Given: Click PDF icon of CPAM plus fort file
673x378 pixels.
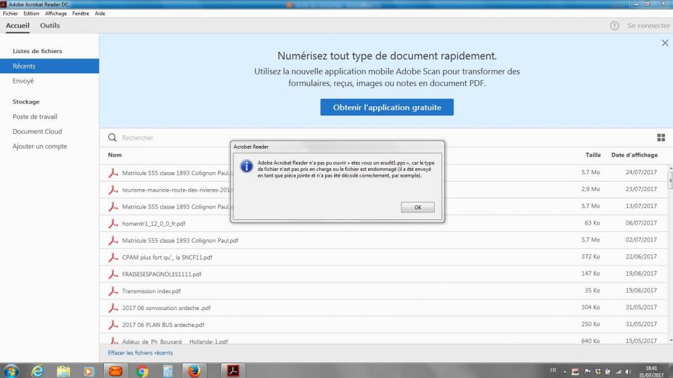Looking at the screenshot, I should [113, 258].
